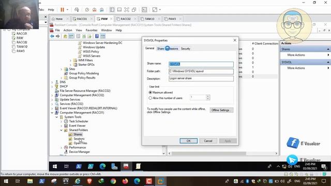Revert to the previous VM snapshot

tap(94, 10)
